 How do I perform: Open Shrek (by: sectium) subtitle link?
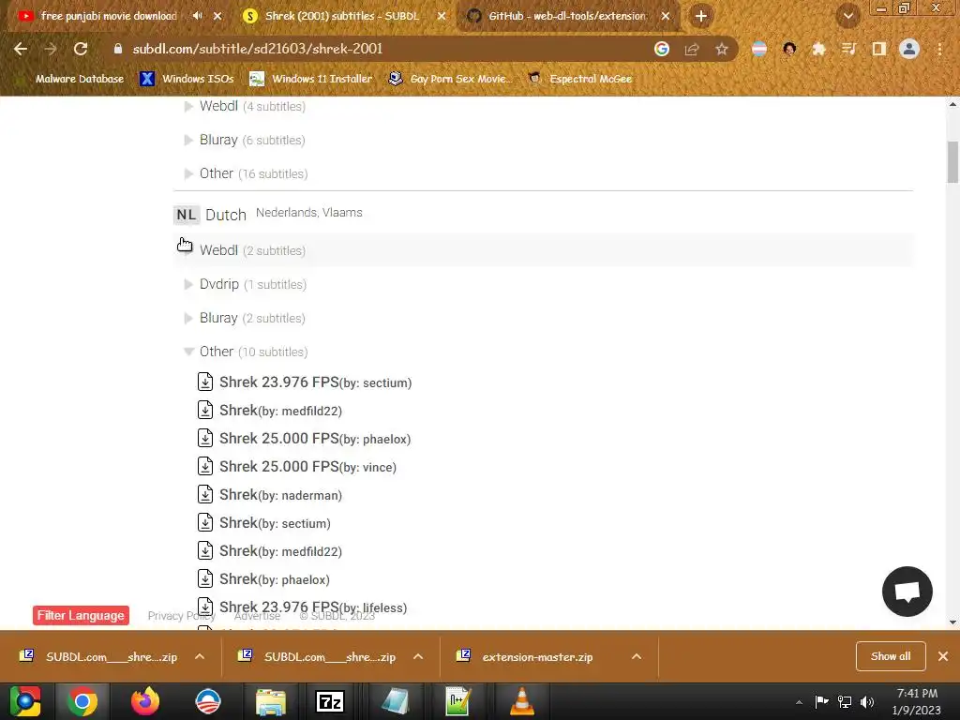coord(275,523)
